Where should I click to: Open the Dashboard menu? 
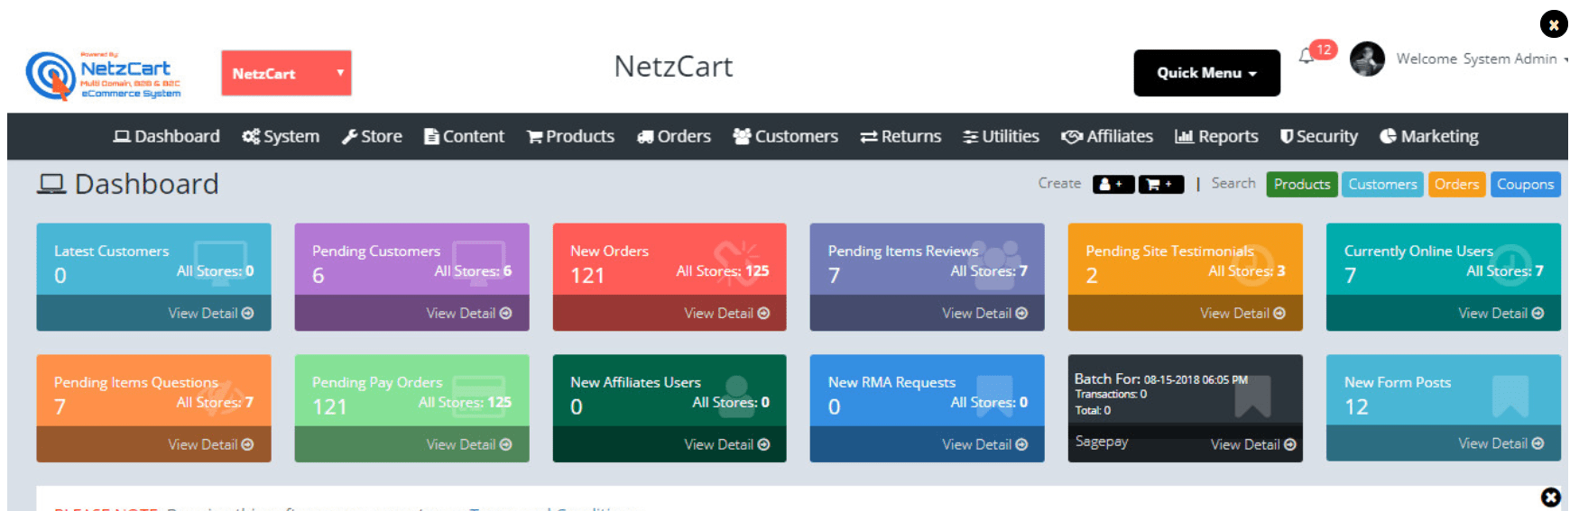(x=166, y=137)
